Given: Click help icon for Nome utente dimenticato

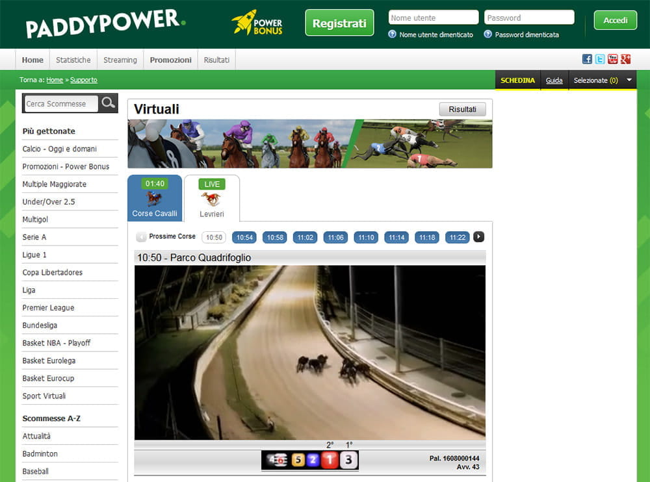Looking at the screenshot, I should pos(392,34).
